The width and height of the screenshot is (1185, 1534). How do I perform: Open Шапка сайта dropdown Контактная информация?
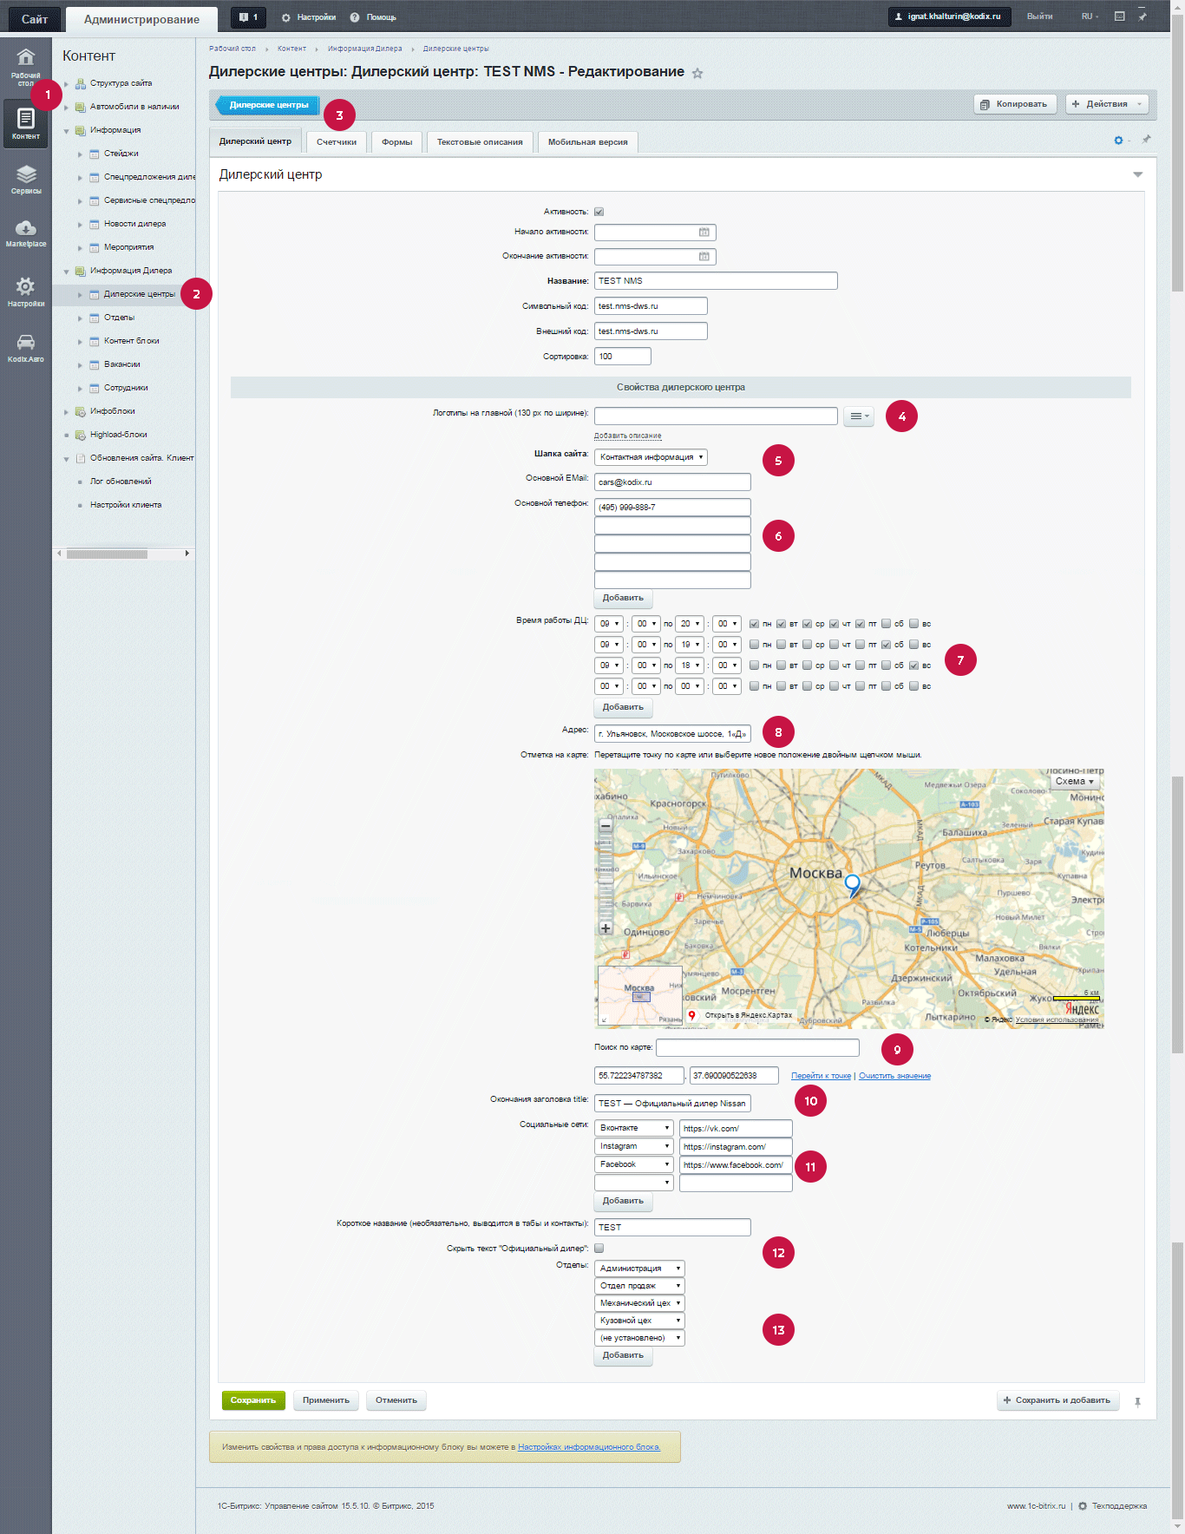pos(651,457)
